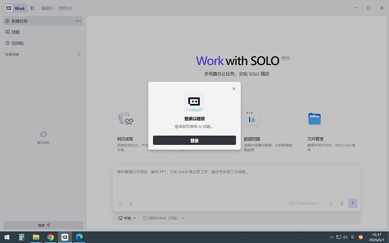Close the 登录以继续 dialog with the X
This screenshot has height=243, width=389.
[234, 89]
